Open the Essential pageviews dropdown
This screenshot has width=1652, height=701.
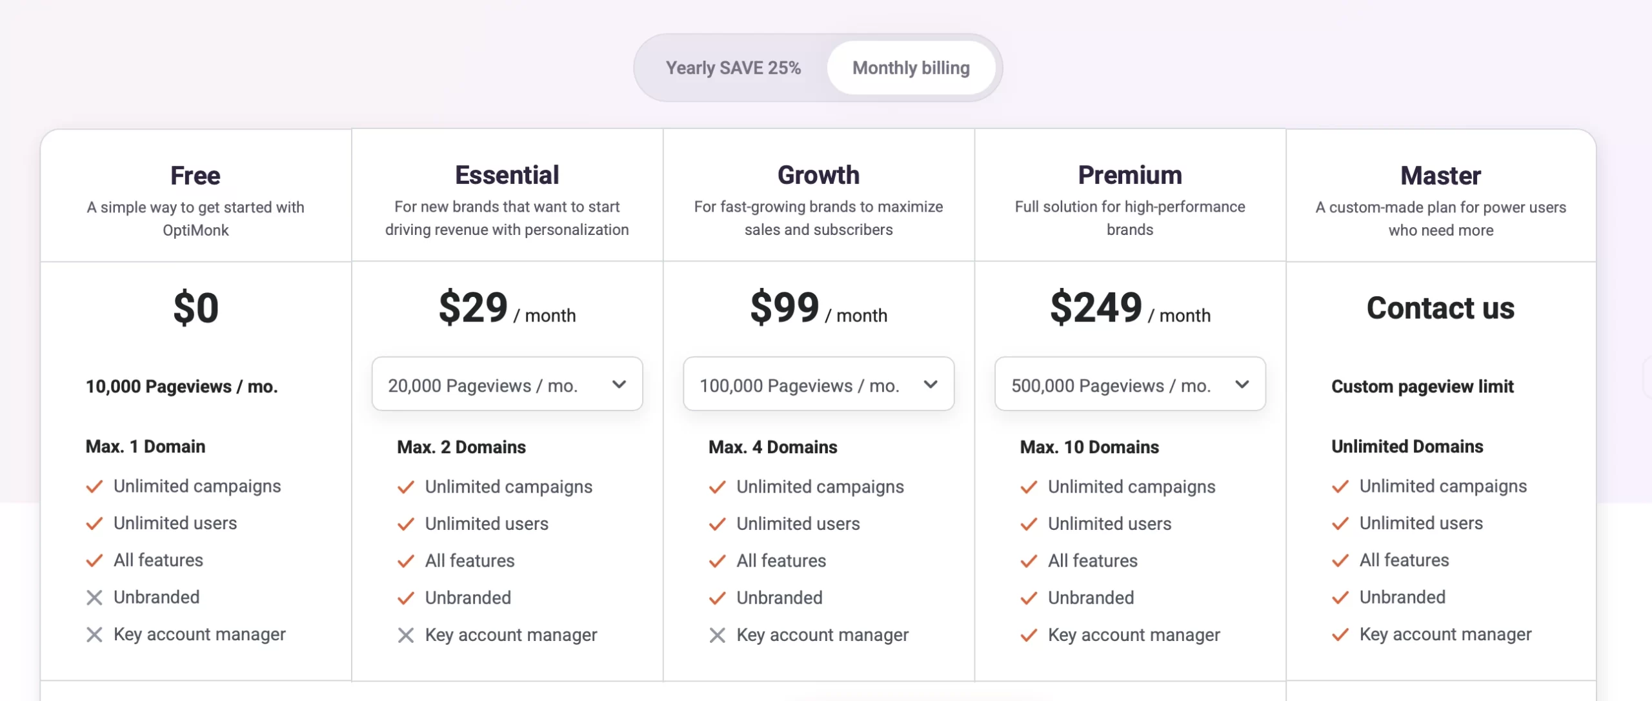pyautogui.click(x=507, y=384)
